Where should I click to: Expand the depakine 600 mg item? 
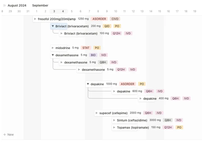(114, 91)
